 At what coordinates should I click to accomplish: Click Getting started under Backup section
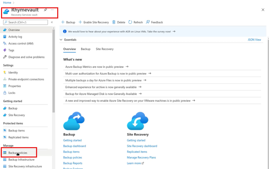point(72,140)
